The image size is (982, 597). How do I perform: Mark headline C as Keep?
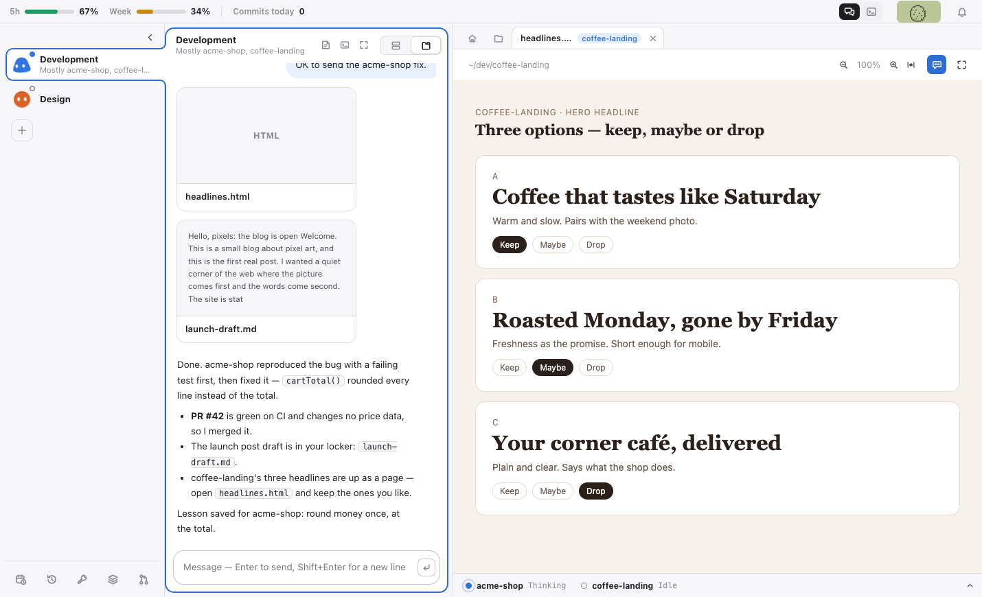[x=510, y=491]
